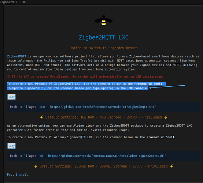The width and height of the screenshot is (203, 183).
Task: Click the bold 'Proxmox VE Shell' in the Alpine paragraph
Action: 160,137
